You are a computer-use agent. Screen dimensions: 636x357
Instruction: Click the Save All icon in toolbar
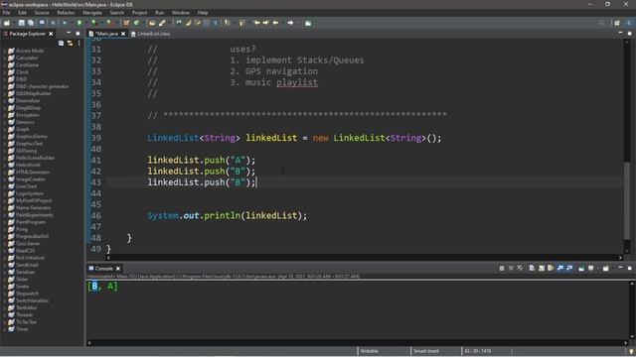point(31,23)
